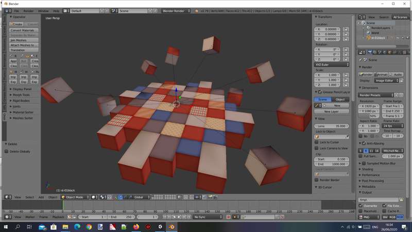Toggle the Grease Pencil Layers checkbox

(x=320, y=92)
